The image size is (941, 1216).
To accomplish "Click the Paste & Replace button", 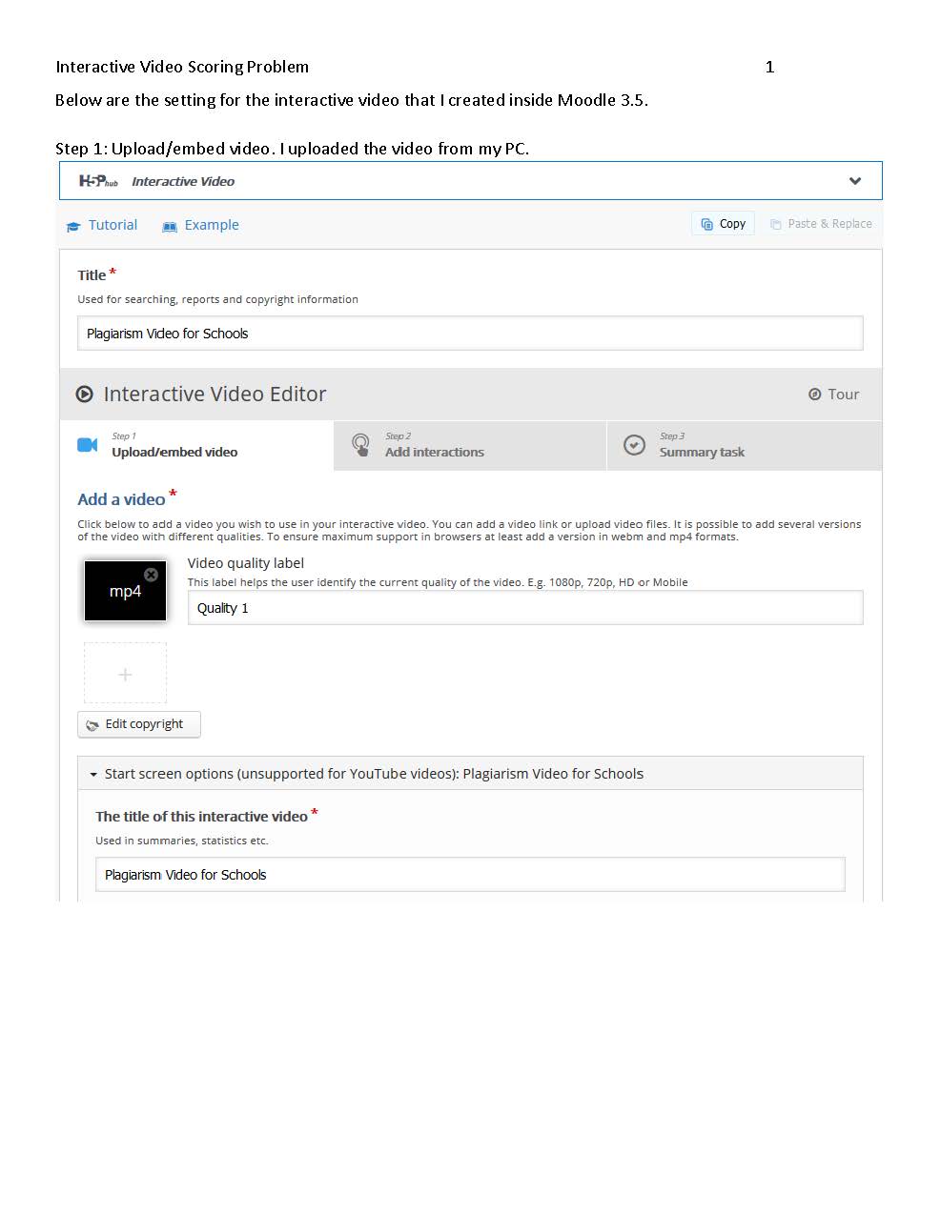I will click(821, 223).
